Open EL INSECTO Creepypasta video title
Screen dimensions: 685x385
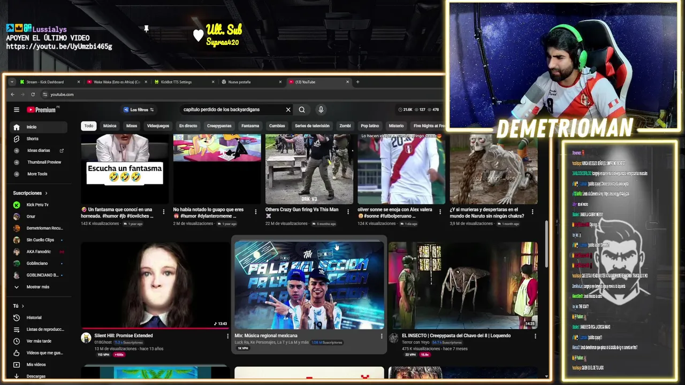[x=456, y=336]
